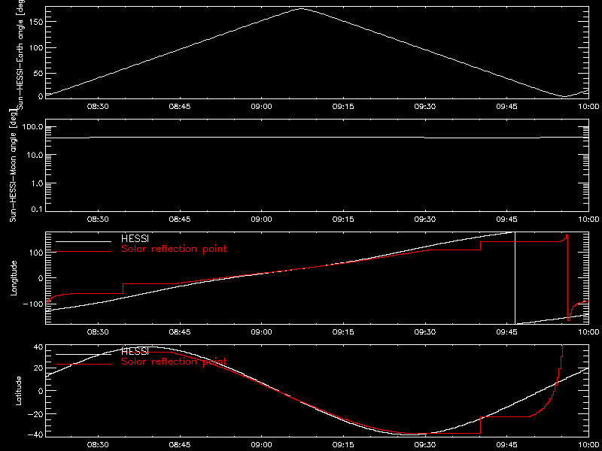602x451 pixels.
Task: Click the 08:30 label under Earth angle plot
Action: (x=99, y=107)
